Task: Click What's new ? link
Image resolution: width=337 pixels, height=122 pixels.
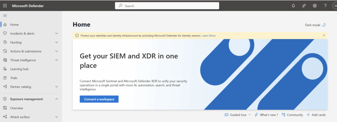Action: (269, 115)
